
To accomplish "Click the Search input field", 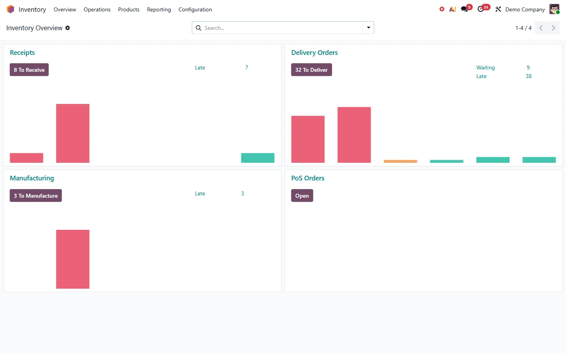I will pyautogui.click(x=283, y=28).
